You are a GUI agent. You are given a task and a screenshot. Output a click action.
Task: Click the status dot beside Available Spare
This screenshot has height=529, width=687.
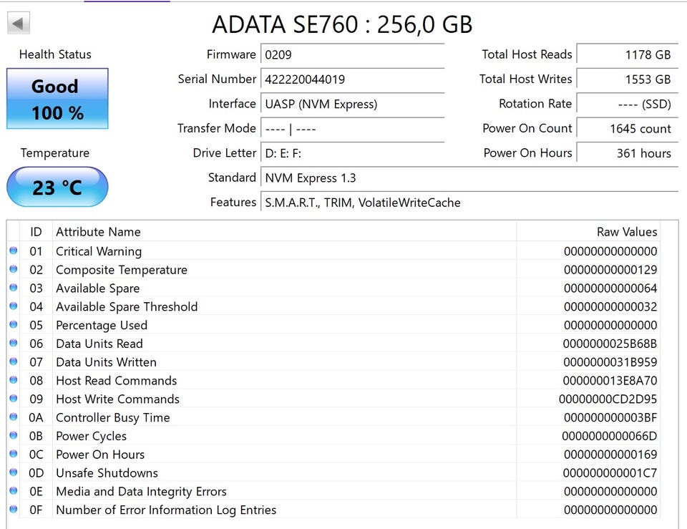click(x=14, y=288)
